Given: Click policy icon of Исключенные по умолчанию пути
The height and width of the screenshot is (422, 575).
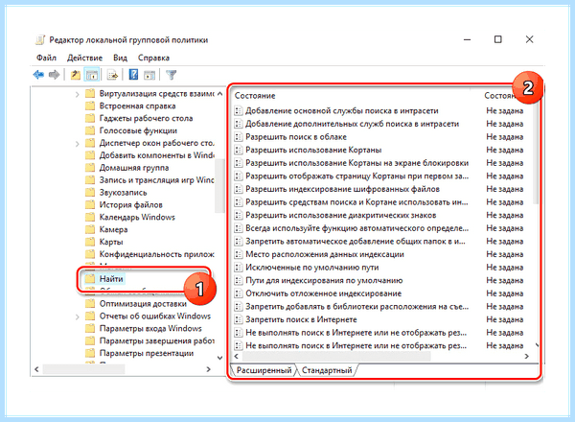Looking at the screenshot, I should point(239,268).
